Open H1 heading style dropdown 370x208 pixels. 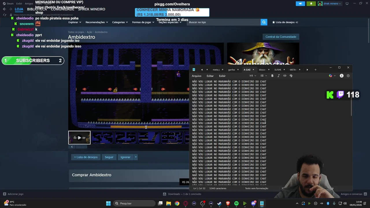[253, 76]
